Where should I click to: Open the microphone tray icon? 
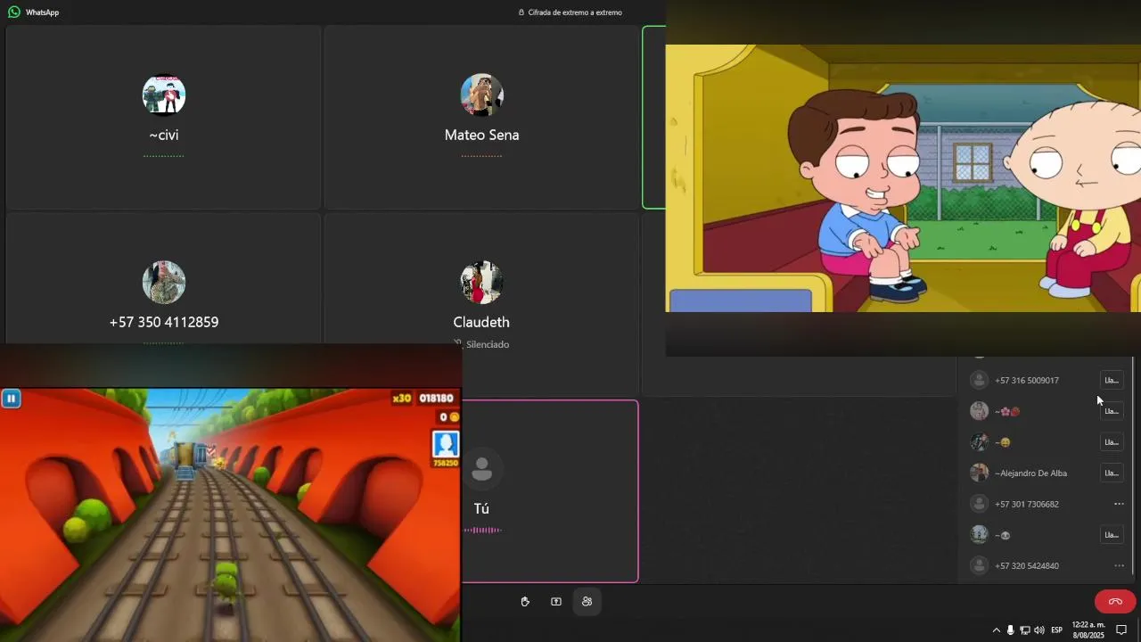click(x=1010, y=630)
